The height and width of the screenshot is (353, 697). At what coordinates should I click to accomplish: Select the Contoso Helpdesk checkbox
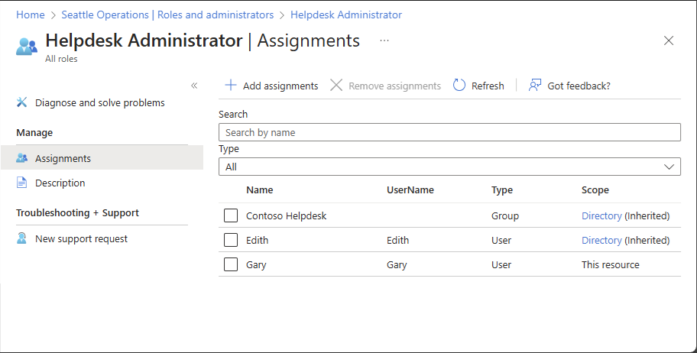231,215
